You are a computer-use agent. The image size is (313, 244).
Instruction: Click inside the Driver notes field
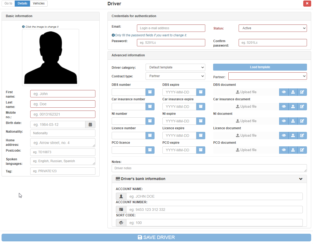tap(209, 168)
